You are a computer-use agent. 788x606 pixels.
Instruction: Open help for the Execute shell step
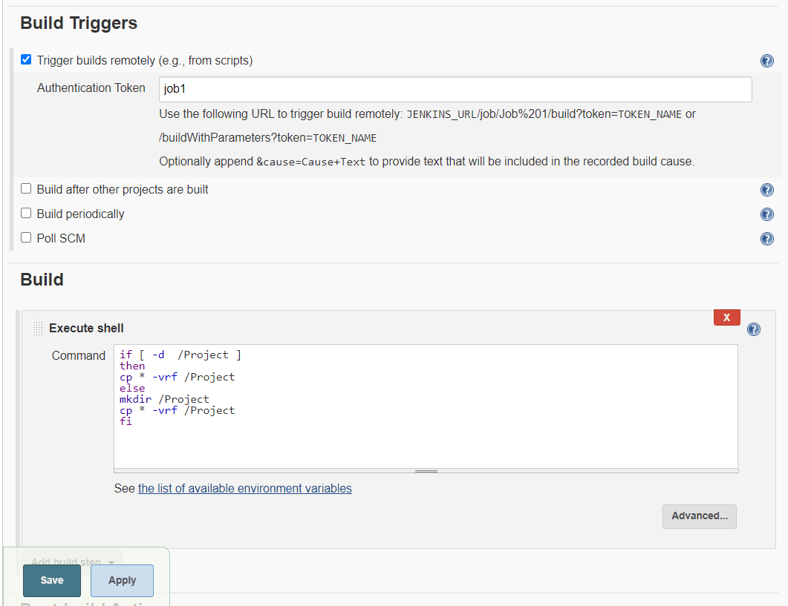tap(753, 329)
